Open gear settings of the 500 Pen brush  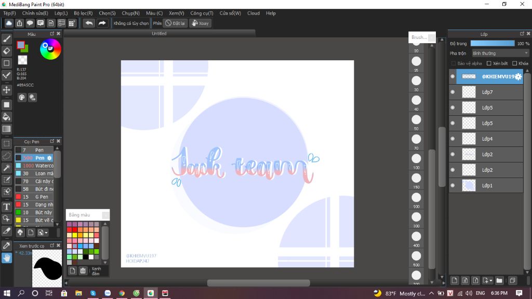click(49, 158)
